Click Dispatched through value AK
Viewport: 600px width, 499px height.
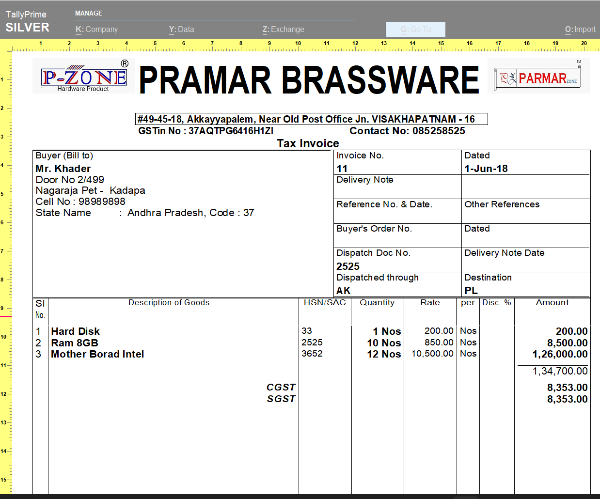343,291
